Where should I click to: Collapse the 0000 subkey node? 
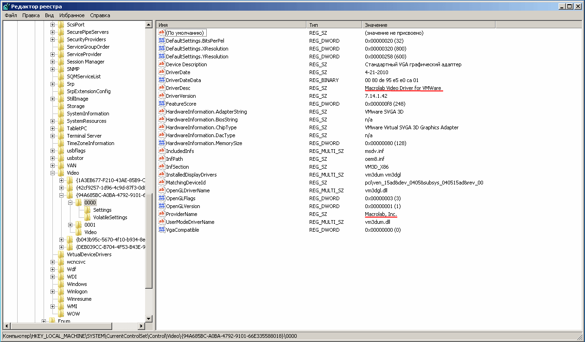point(70,203)
